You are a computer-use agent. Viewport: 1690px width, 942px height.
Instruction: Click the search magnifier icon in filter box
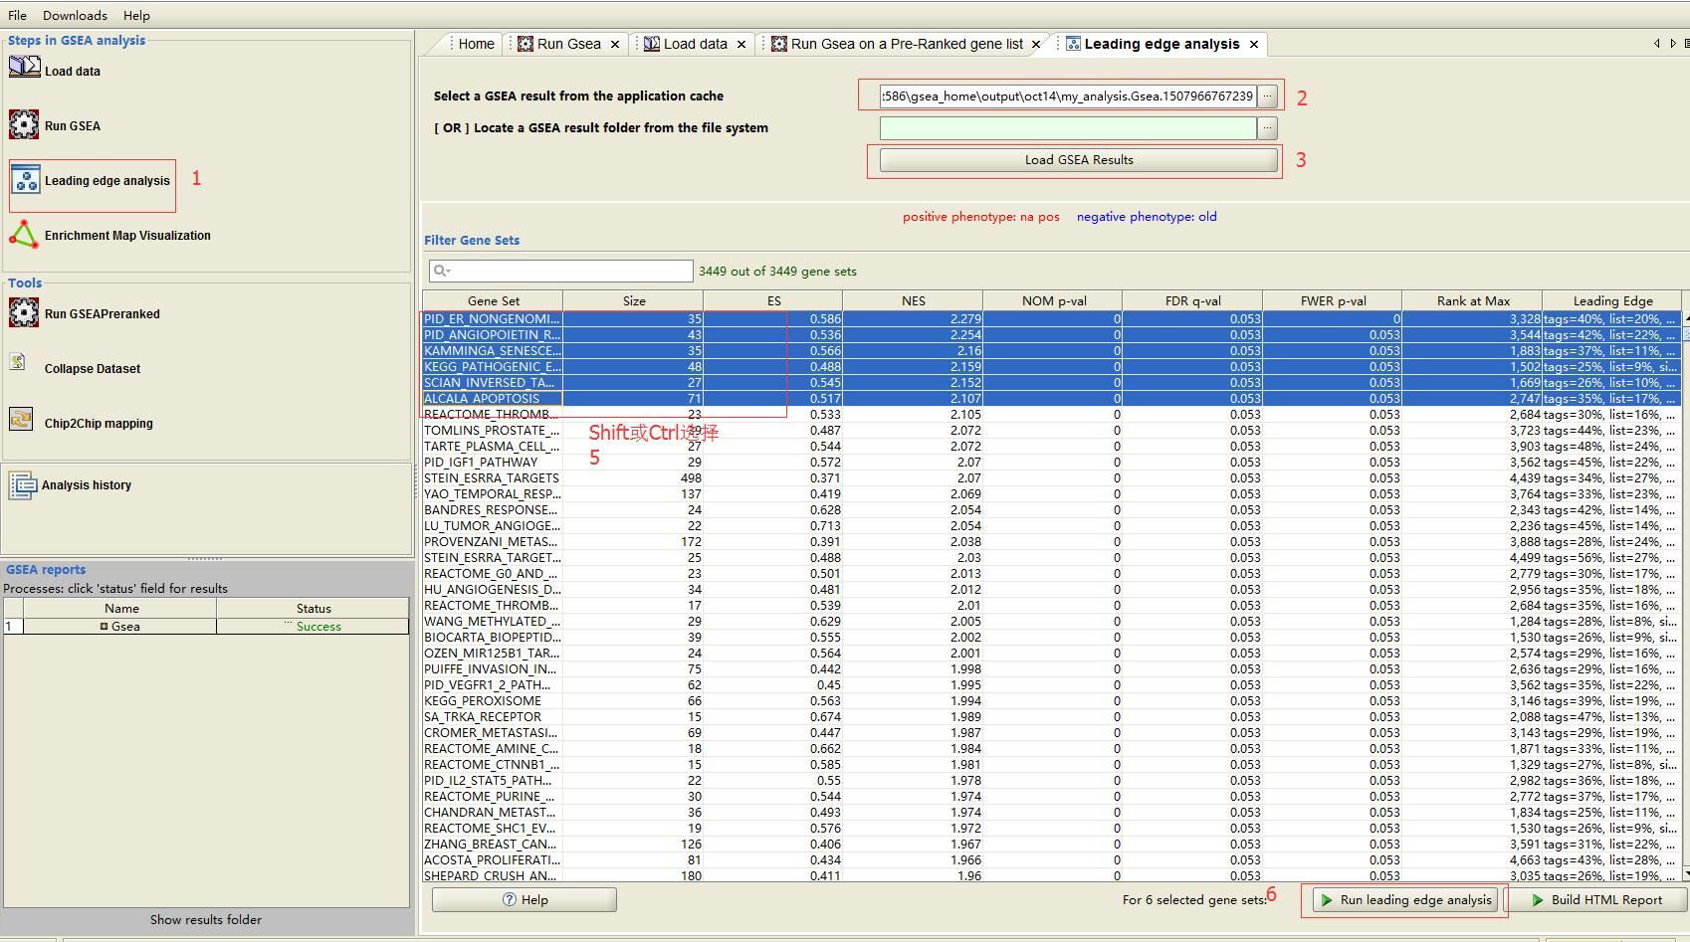coord(442,271)
